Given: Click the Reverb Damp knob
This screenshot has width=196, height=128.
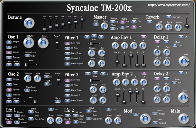Looking at the screenshot, I should click(169, 27).
